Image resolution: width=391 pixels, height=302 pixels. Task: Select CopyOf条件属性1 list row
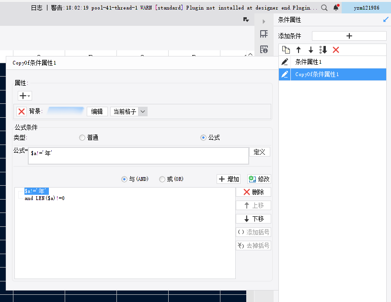pyautogui.click(x=338, y=74)
